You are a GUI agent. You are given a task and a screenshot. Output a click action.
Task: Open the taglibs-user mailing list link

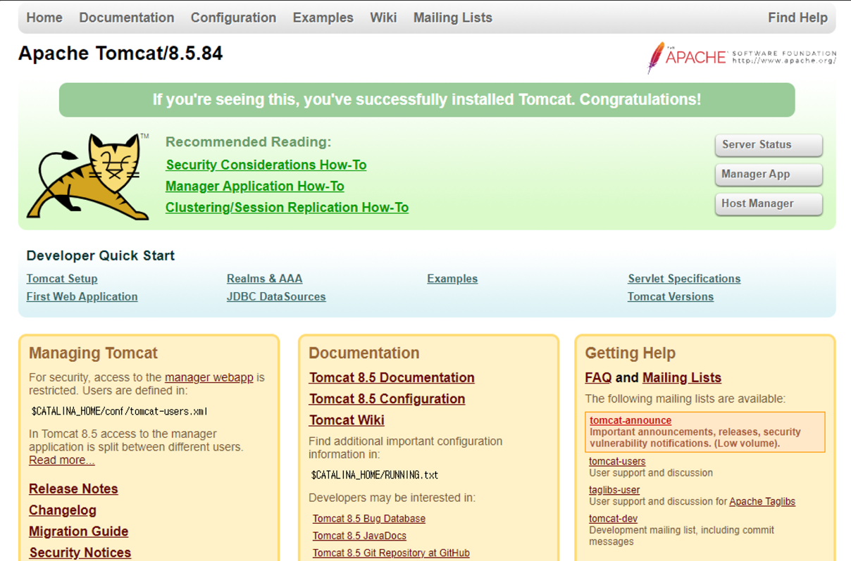(614, 490)
